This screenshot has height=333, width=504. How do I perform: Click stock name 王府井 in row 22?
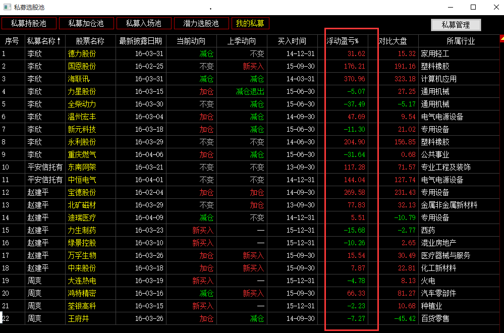coord(78,318)
